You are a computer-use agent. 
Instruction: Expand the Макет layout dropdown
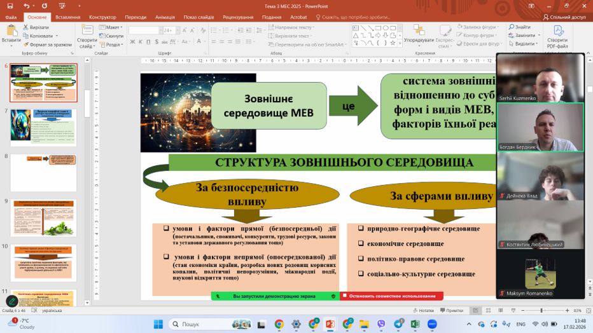[x=113, y=27]
